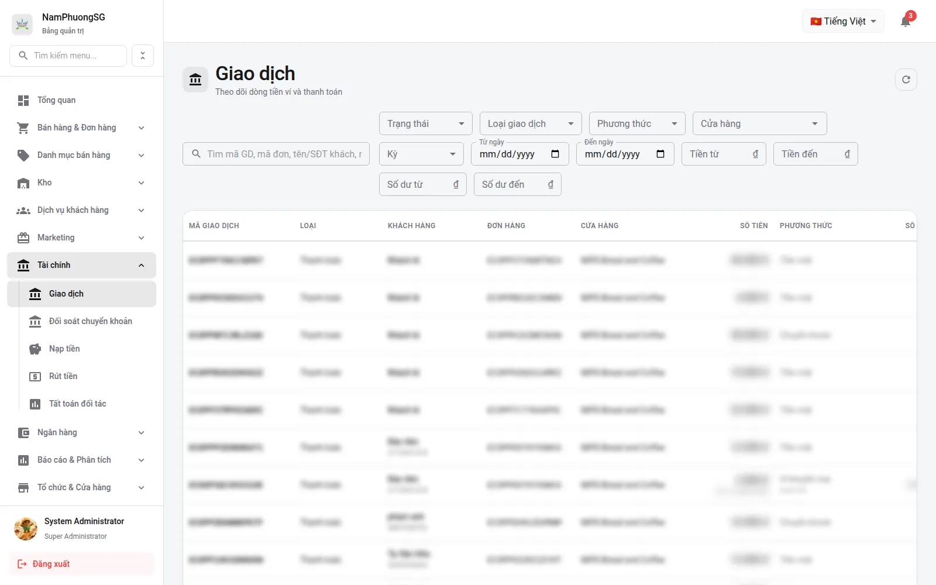Refresh the transactions list with the reload icon
This screenshot has width=936, height=585.
point(906,80)
